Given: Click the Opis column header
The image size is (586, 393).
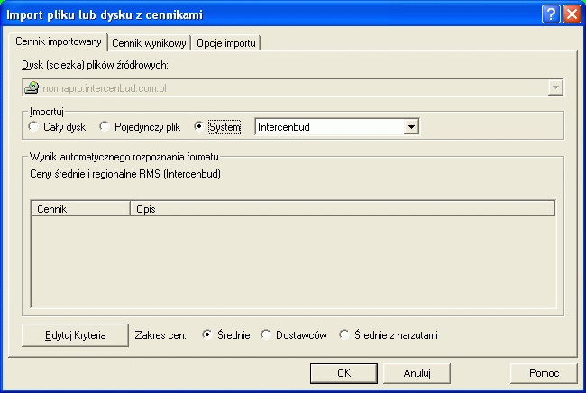Looking at the screenshot, I should click(343, 208).
